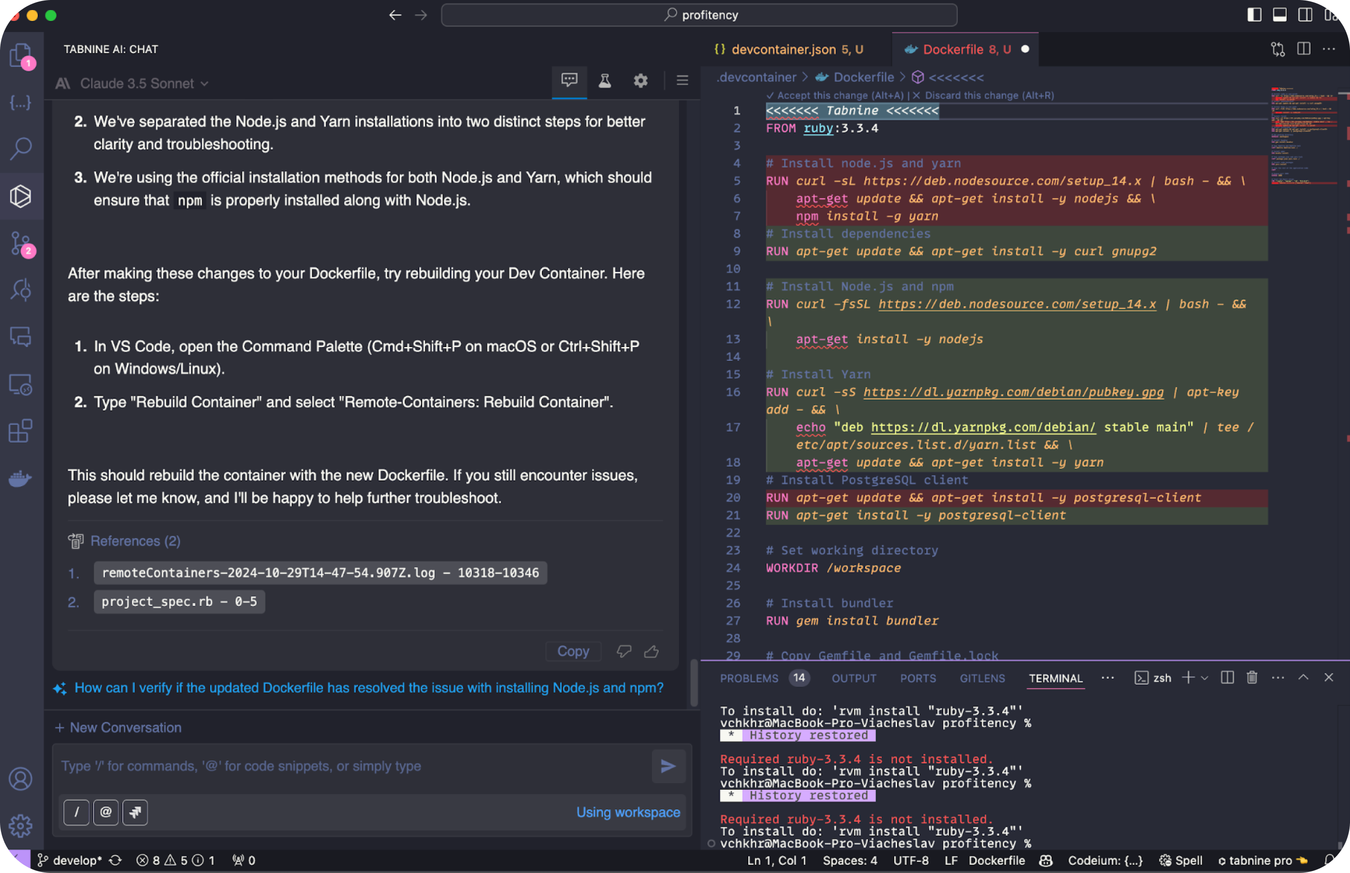
Task: Kill terminal with the trash icon
Action: (x=1252, y=677)
